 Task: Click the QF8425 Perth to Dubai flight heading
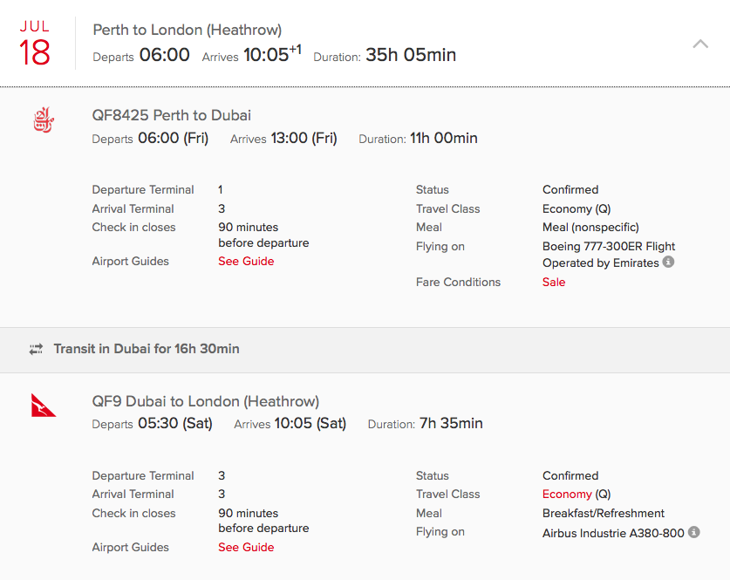click(171, 115)
